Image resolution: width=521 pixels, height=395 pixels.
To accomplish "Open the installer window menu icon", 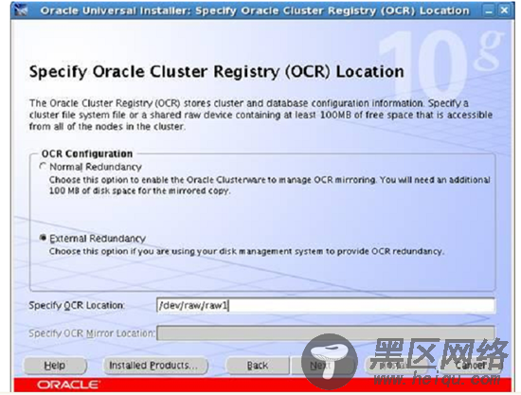I will point(21,10).
